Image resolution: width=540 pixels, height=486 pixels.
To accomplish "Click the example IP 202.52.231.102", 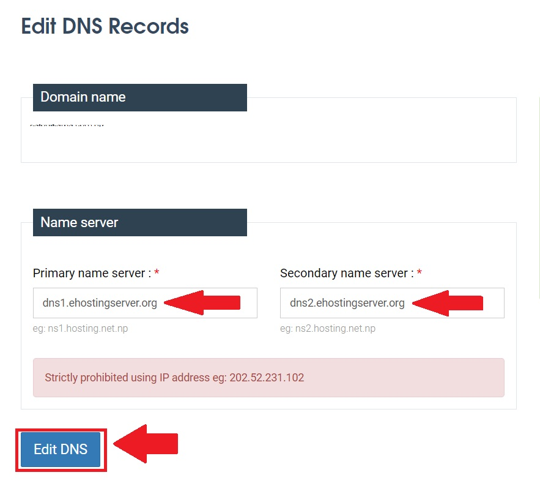I will click(267, 378).
